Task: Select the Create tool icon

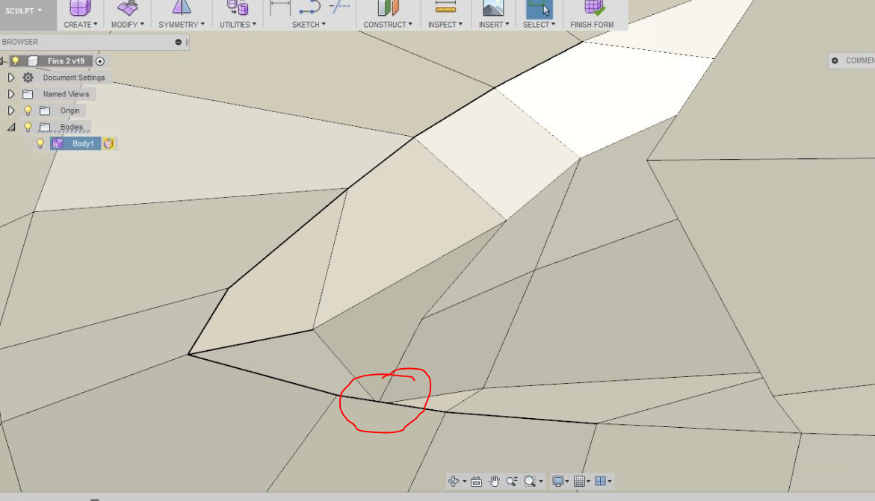Action: pyautogui.click(x=79, y=9)
